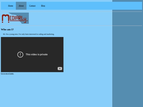Click the 'Who am I?' heading
Image resolution: width=143 pixels, height=107 pixels.
coord(7,30)
